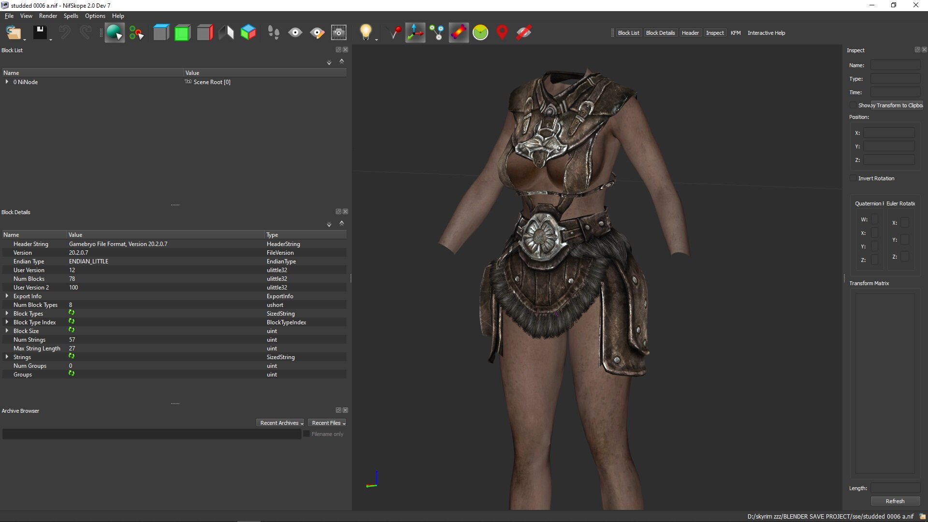This screenshot has width=928, height=522.
Task: Open the Render menu
Action: click(x=48, y=16)
